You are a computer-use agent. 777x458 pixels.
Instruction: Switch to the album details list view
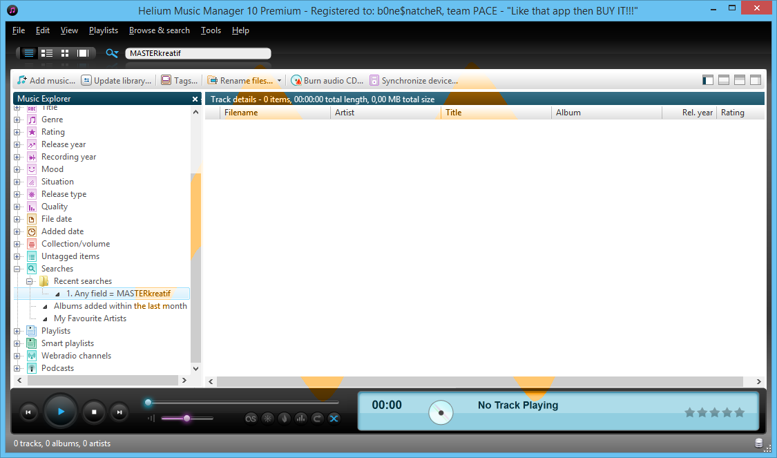(47, 53)
